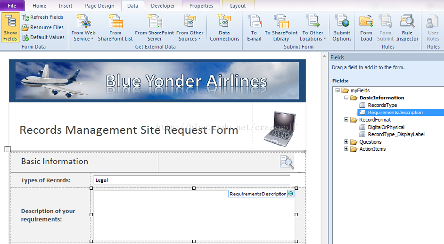Collapse the myFields tree node
Image resolution: width=444 pixels, height=244 pixels.
[x=337, y=90]
